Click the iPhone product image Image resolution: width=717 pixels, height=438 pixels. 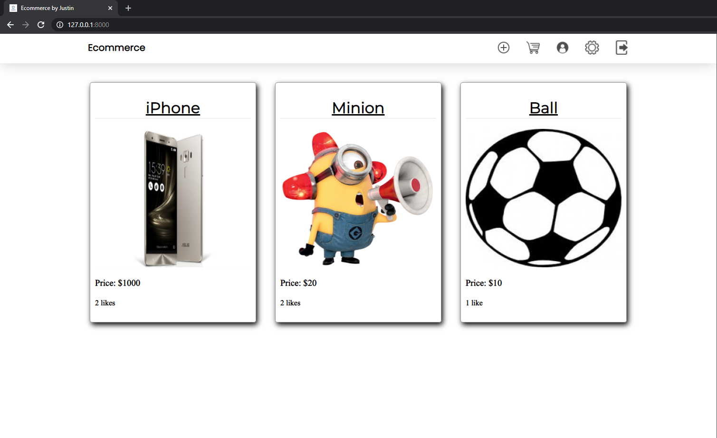coord(173,198)
